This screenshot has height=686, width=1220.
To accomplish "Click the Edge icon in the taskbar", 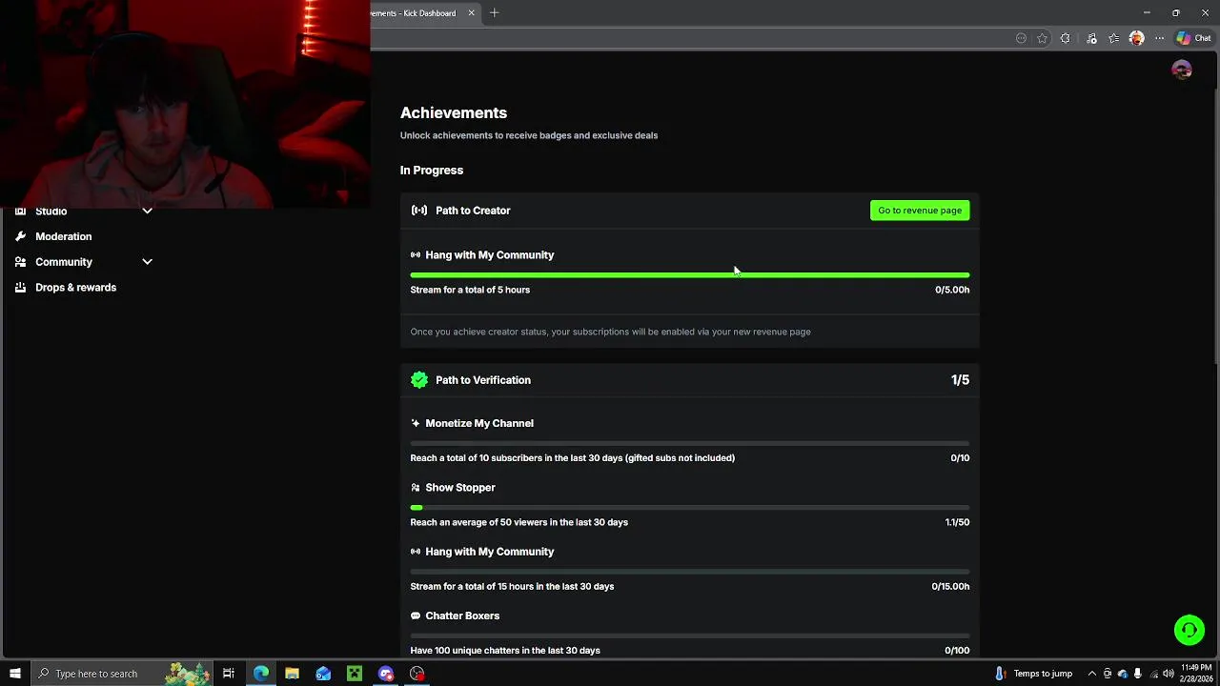I will 260,674.
